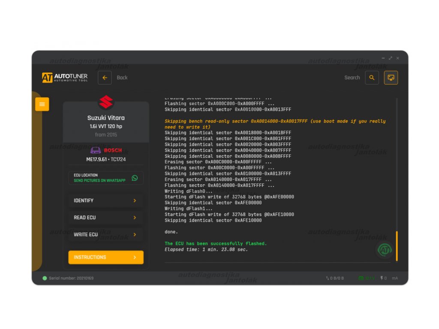Click the data transfer arrows indicator
This screenshot has width=439, height=329.
coord(335,278)
